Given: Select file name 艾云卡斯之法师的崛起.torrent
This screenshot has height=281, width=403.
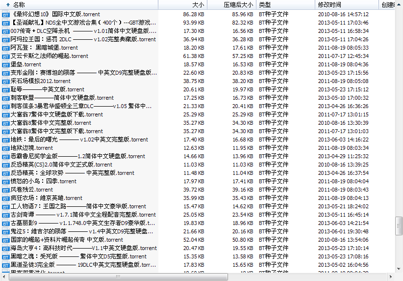Looking at the screenshot, I should coord(50,56).
